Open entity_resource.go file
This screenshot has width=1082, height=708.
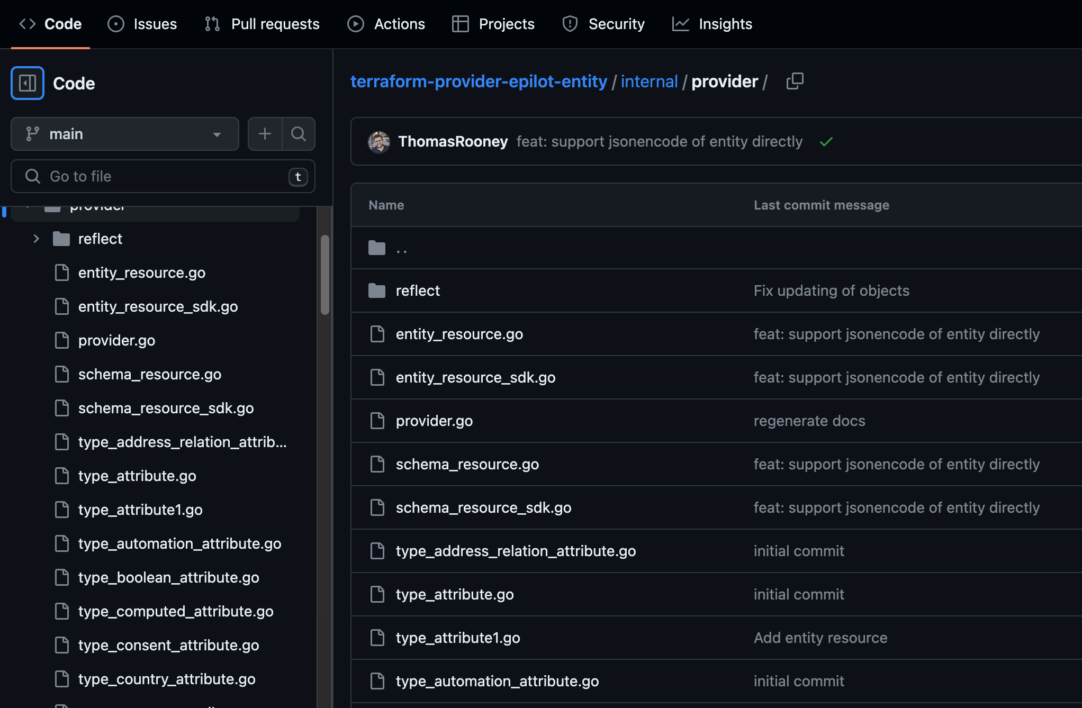point(459,333)
